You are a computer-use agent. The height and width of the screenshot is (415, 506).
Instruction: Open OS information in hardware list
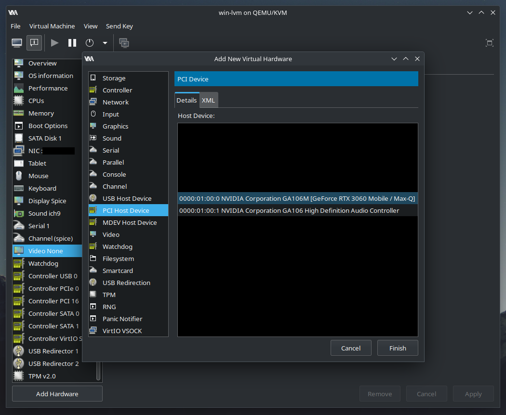point(47,76)
